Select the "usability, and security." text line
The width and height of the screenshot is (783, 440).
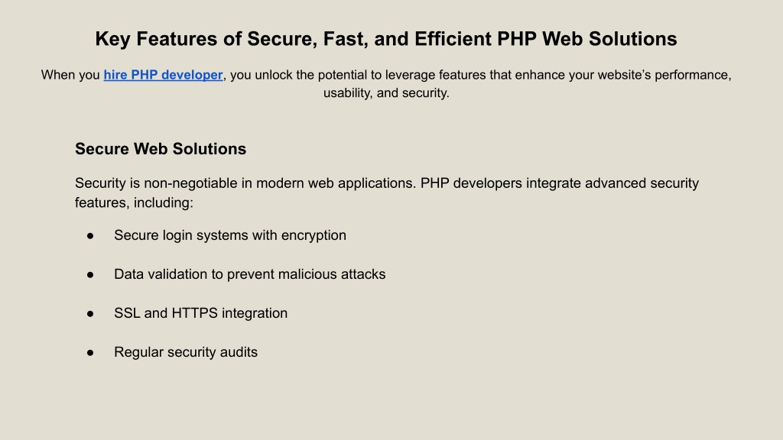click(386, 93)
